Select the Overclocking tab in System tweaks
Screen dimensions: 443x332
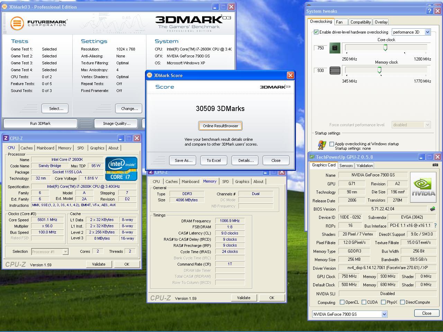[321, 21]
